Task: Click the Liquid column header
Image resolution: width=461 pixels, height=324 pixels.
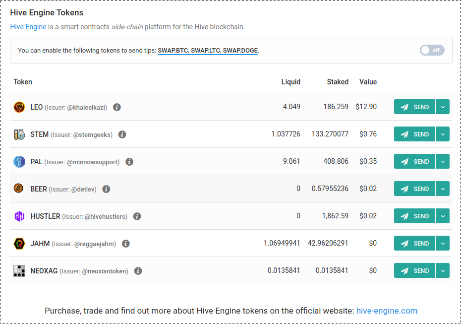Action: (291, 82)
